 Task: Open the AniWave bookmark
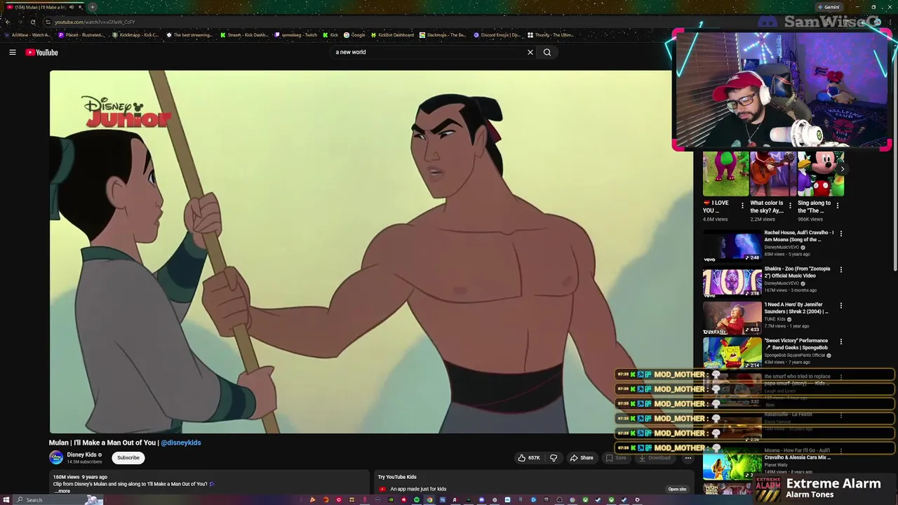(x=27, y=34)
